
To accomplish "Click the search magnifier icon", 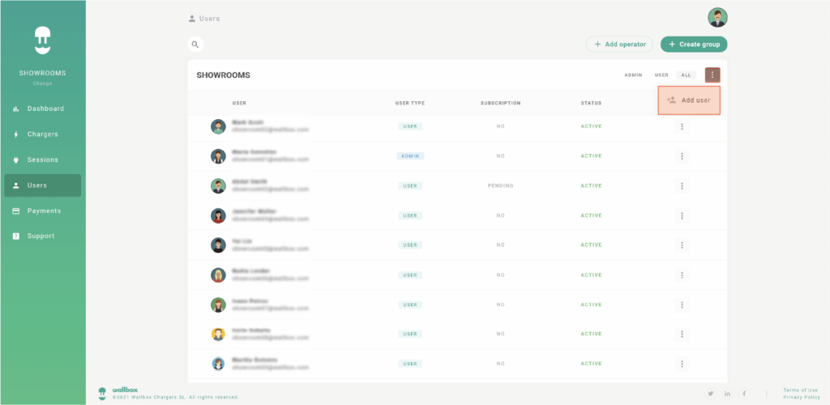I will click(195, 45).
